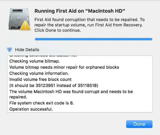Click the hard drive disk icon
The image size is (160, 135).
click(x=19, y=19)
